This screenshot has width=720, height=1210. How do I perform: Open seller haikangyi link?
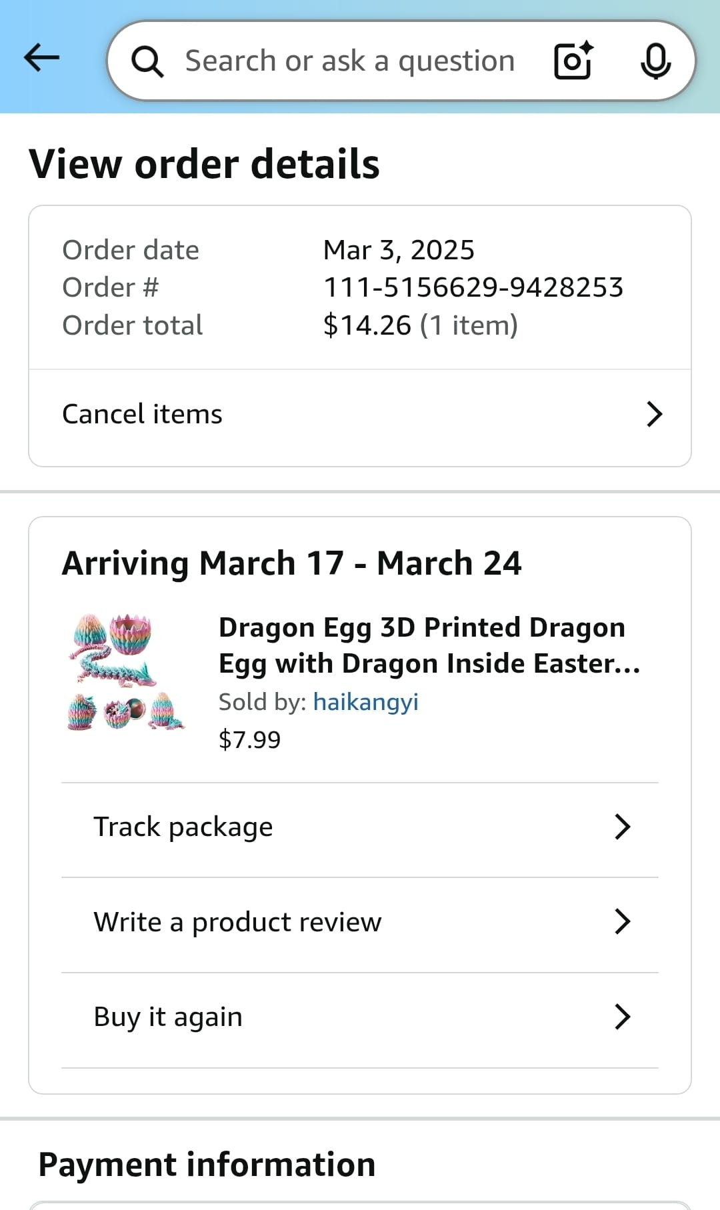pos(365,702)
